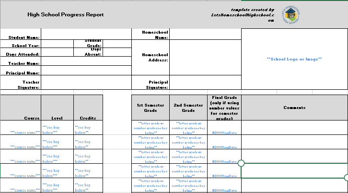Click the green-outlined selected Comments cell

294,171
